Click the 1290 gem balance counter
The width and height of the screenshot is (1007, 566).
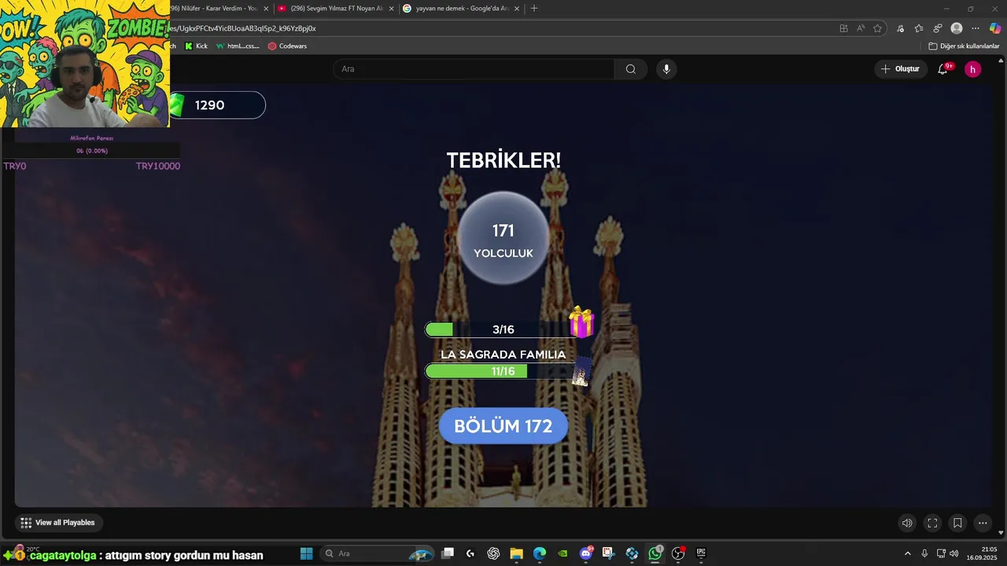tap(217, 105)
